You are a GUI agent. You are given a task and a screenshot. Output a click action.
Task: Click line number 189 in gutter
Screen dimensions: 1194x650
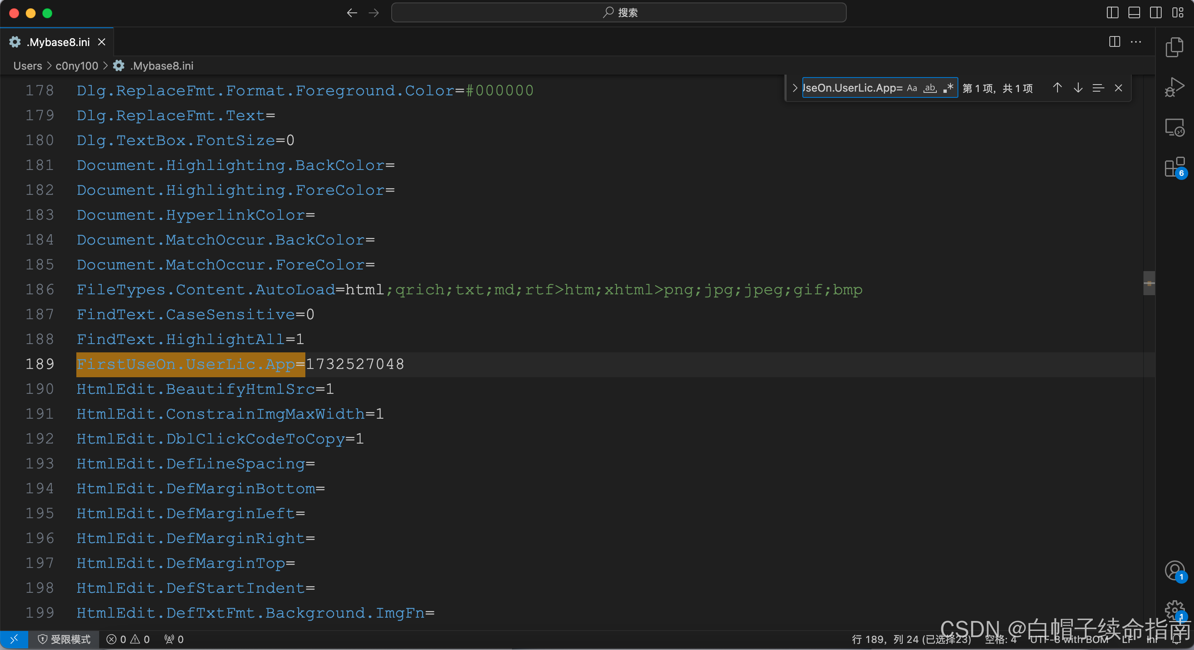tap(40, 364)
